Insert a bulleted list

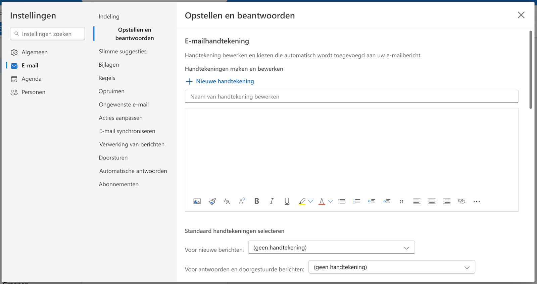coord(342,201)
